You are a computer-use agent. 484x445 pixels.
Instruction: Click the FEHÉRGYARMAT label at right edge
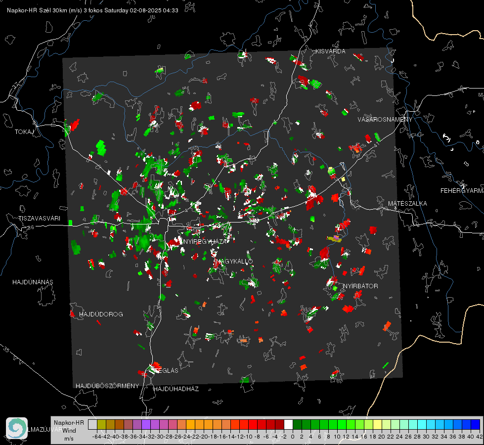tap(462, 191)
